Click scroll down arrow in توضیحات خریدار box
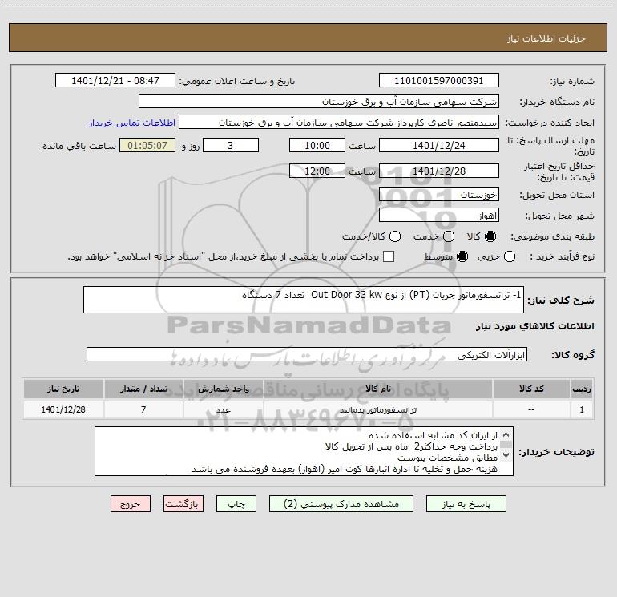Screen dimensions: 617x597 point(506,455)
